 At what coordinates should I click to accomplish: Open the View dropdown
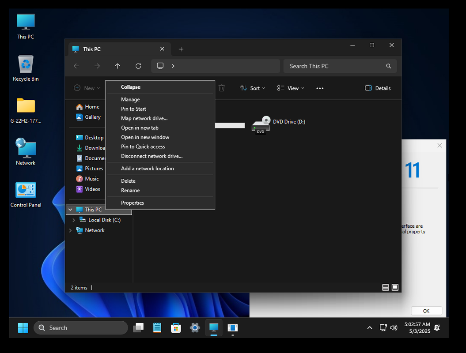(291, 88)
